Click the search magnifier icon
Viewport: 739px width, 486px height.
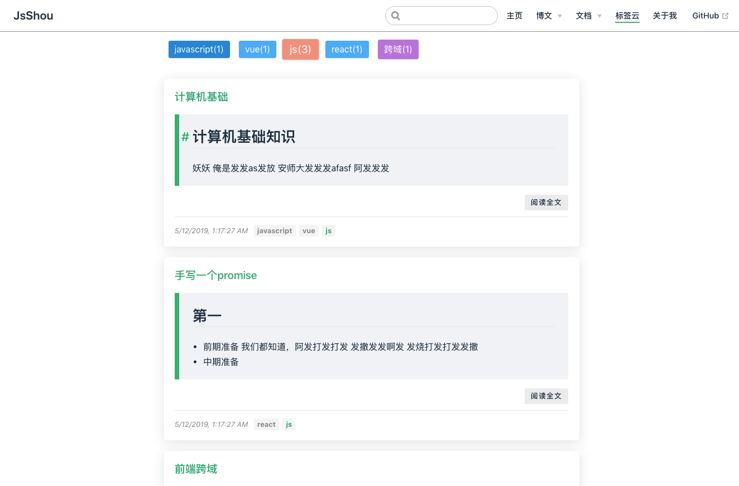pyautogui.click(x=395, y=16)
